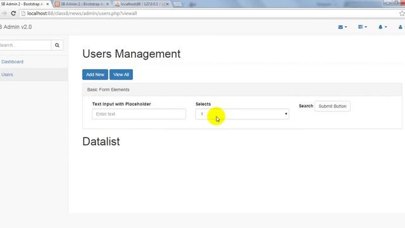Open a new browser tab

tap(178, 4)
